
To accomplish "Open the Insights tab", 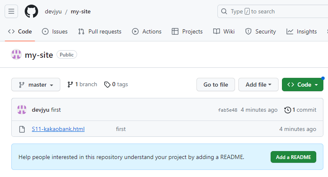I will 302,31.
